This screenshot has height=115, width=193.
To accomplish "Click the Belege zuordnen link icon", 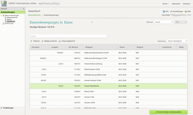I will point(42,41).
